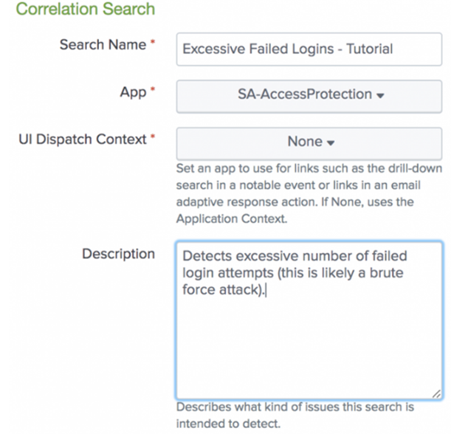Click the Correlation Search heading
This screenshot has width=451, height=434.
click(x=86, y=10)
